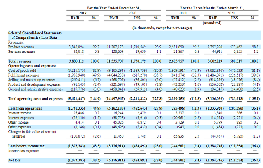Click interest income value 25,486
This screenshot has height=168, width=263.
click(78, 113)
